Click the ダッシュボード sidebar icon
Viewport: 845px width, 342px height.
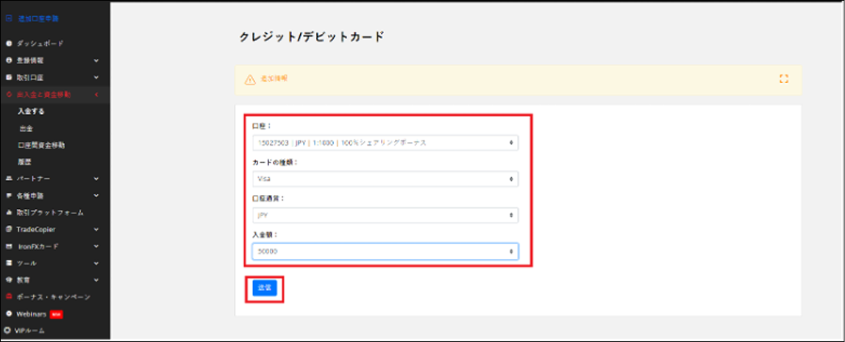point(9,43)
